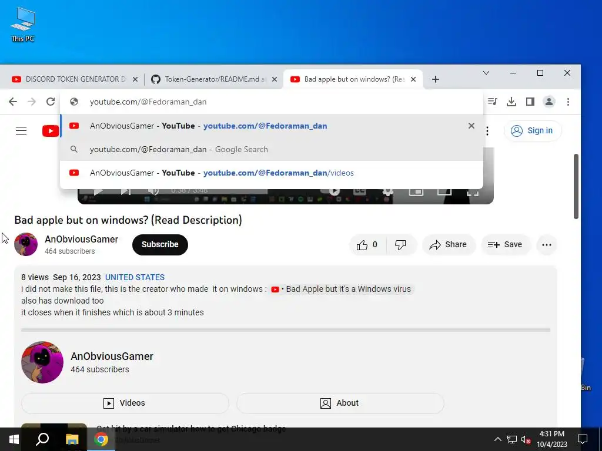Open a new Chrome tab
This screenshot has width=602, height=451.
pos(436,79)
